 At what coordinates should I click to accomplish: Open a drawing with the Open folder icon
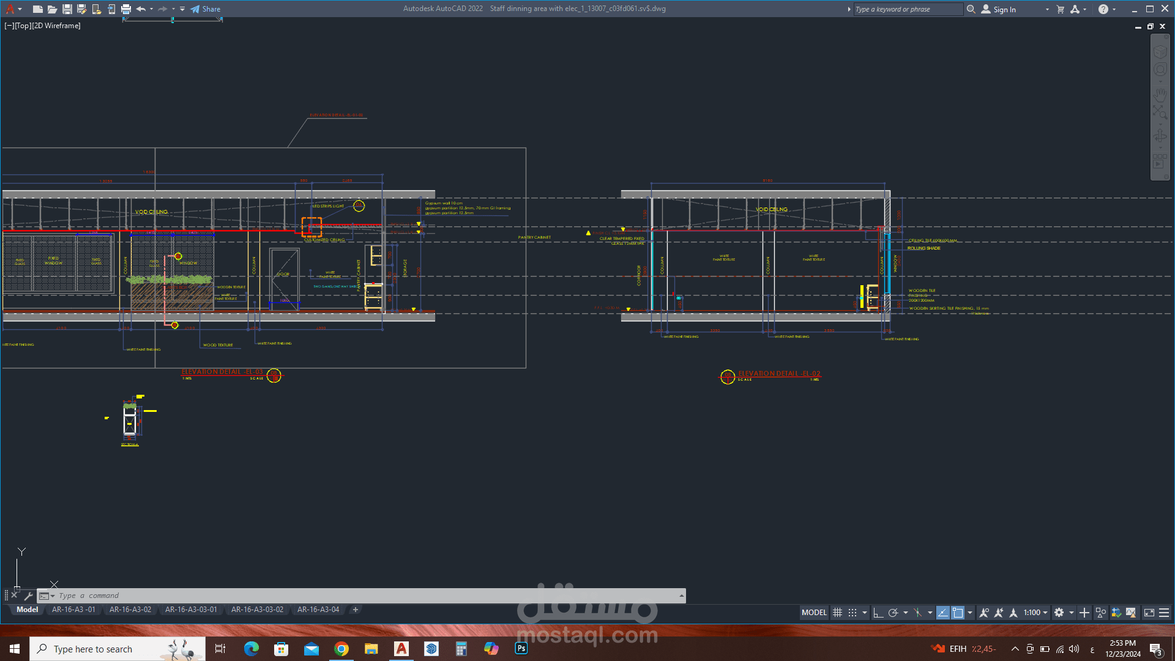[53, 9]
